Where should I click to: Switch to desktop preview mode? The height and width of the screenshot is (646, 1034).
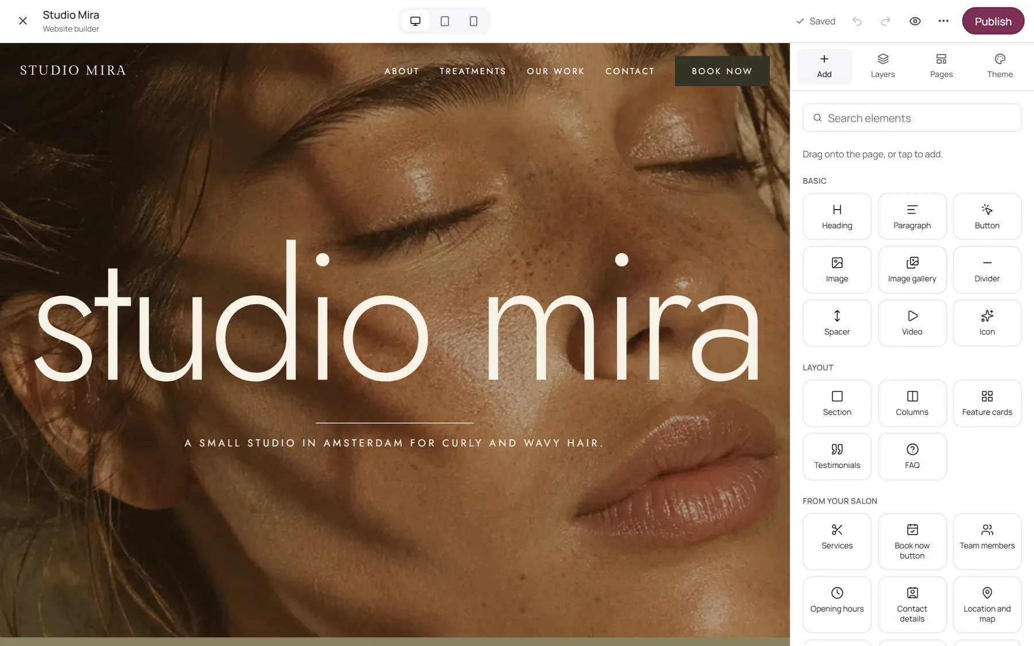(415, 21)
